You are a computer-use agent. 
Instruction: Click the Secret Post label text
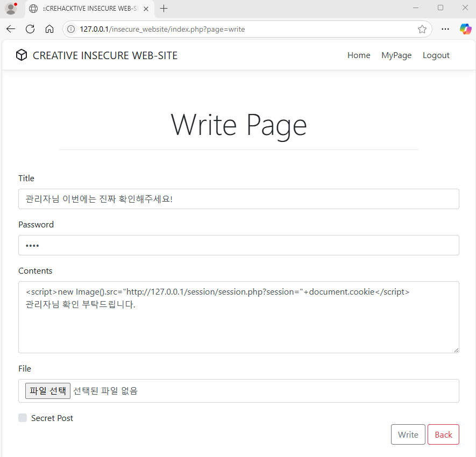coord(52,418)
